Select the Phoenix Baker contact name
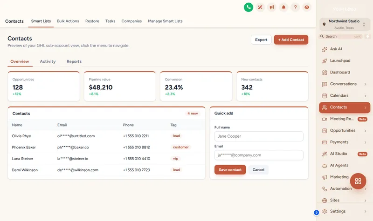The image size is (373, 221). coord(24,147)
